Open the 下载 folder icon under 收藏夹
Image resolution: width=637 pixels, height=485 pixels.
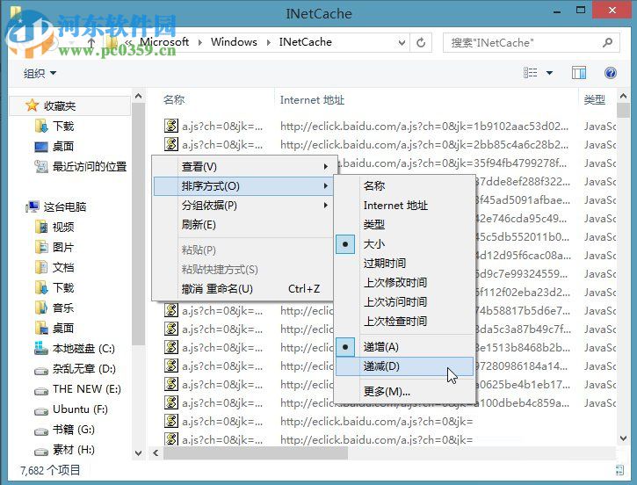tap(41, 126)
